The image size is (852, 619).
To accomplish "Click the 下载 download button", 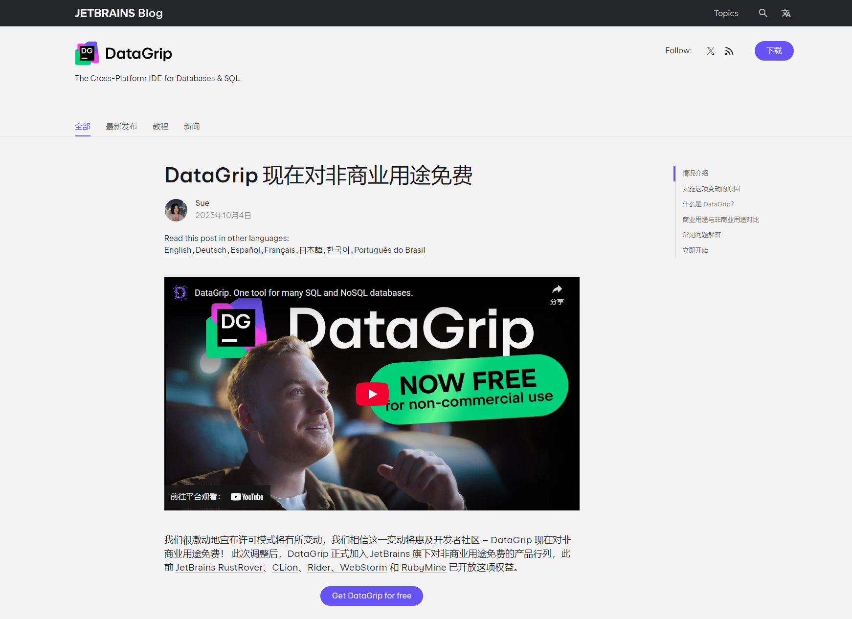I will coord(774,51).
